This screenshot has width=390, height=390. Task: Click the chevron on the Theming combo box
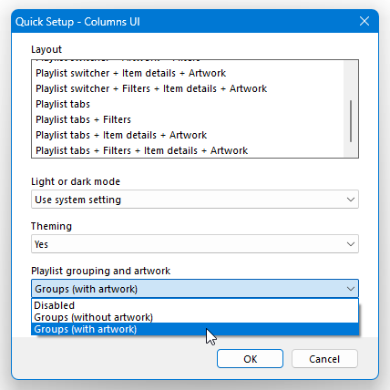pyautogui.click(x=351, y=244)
